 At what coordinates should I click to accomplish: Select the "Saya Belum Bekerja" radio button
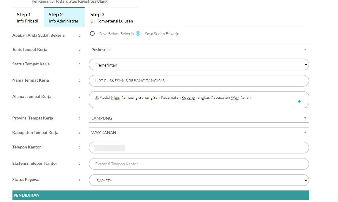[x=92, y=34]
